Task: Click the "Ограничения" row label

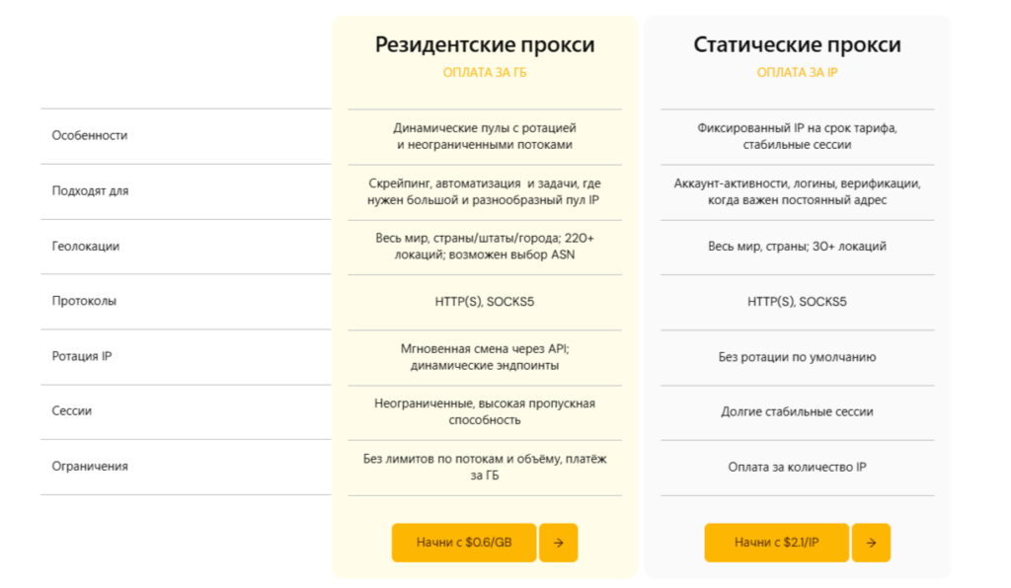Action: click(90, 467)
